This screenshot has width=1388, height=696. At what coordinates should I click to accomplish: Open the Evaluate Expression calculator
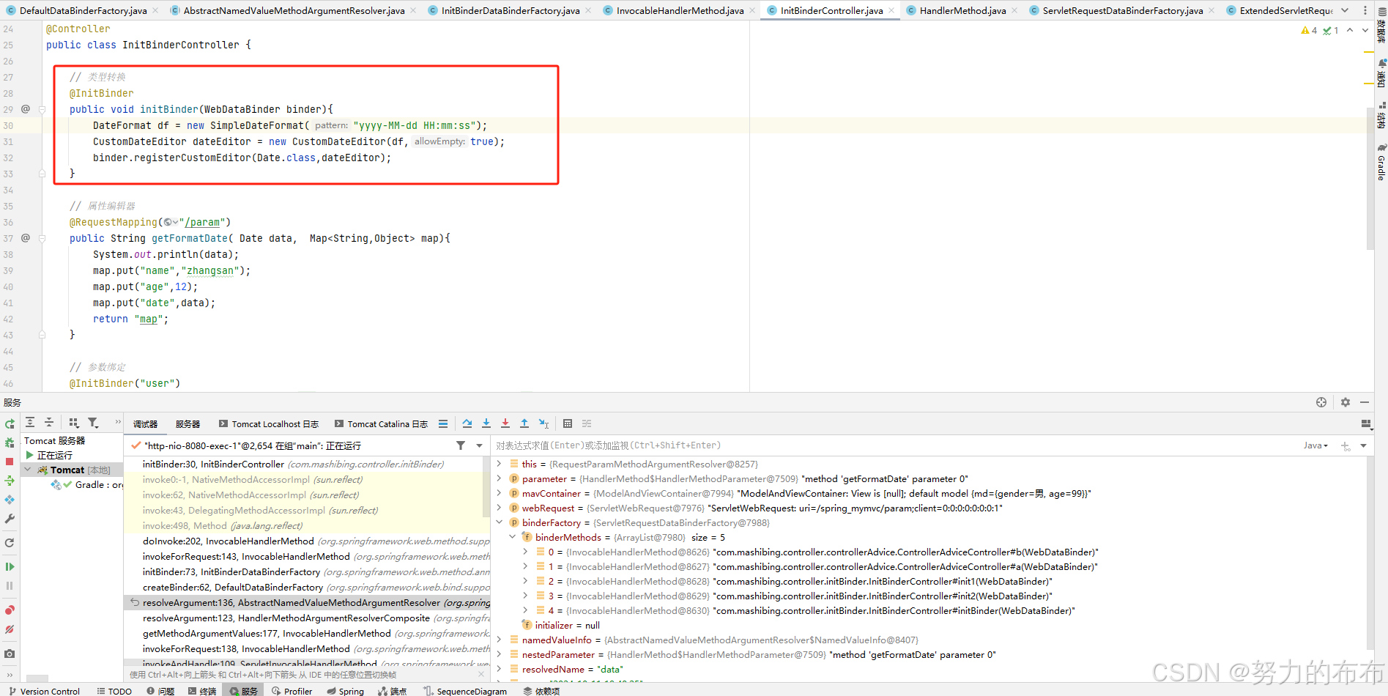(x=568, y=423)
